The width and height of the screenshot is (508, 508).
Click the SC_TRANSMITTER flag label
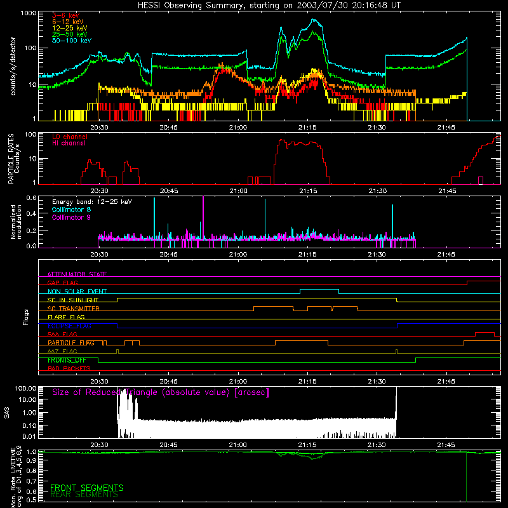click(74, 309)
